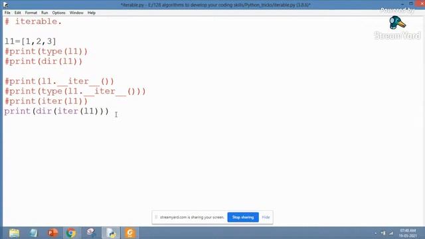Open the Run menu
The width and height of the screenshot is (425, 239).
click(x=44, y=13)
